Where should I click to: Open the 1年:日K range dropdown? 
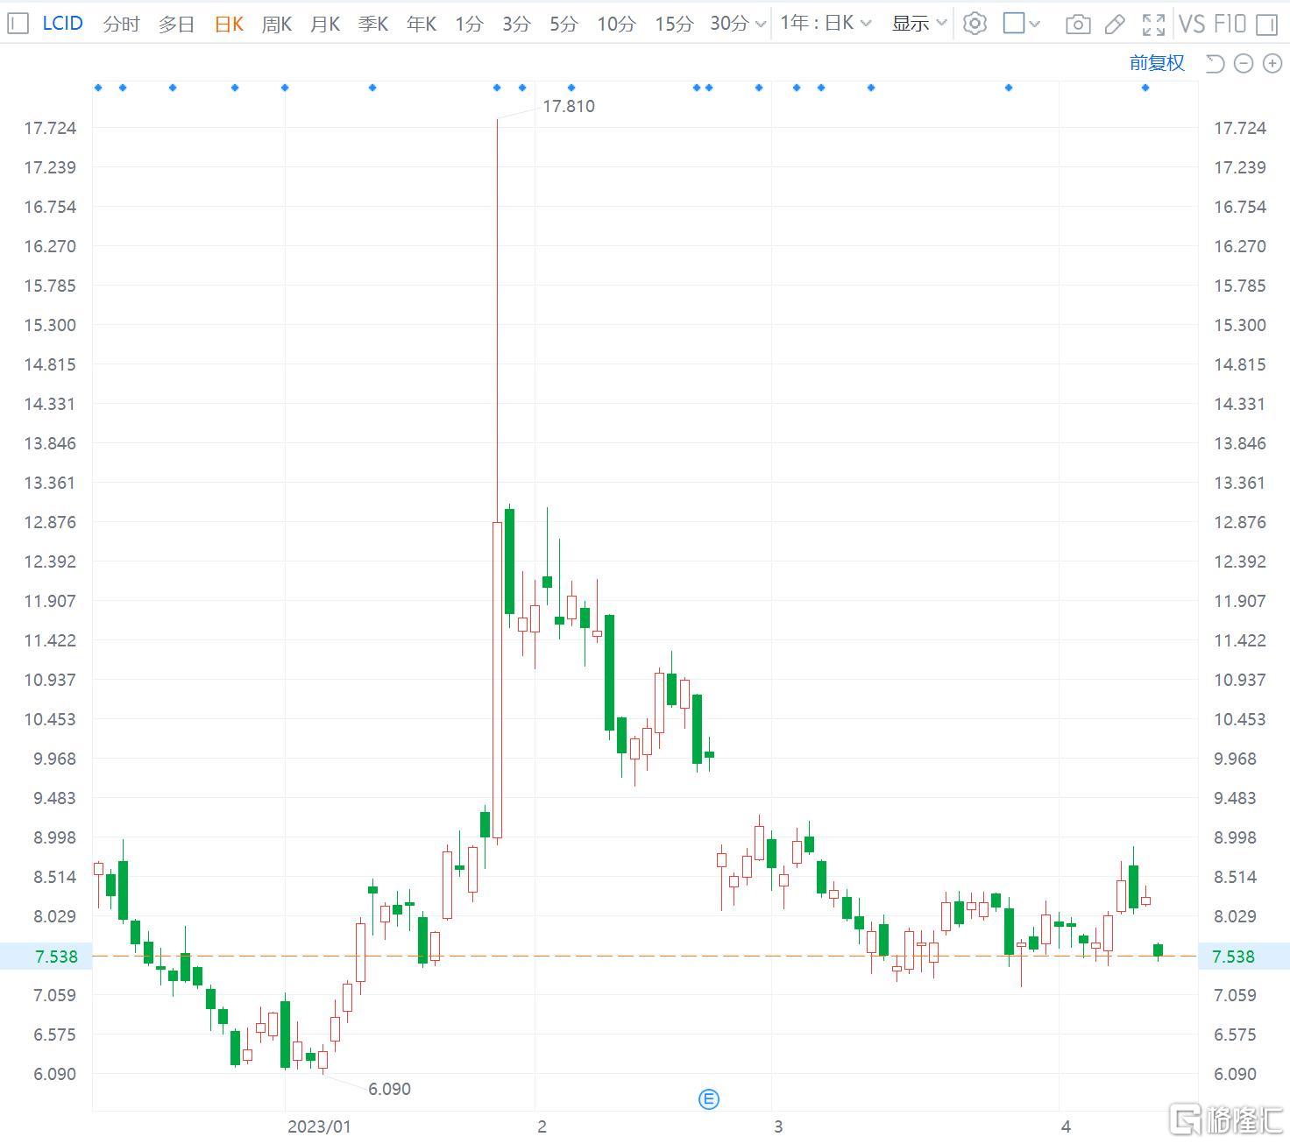824,24
